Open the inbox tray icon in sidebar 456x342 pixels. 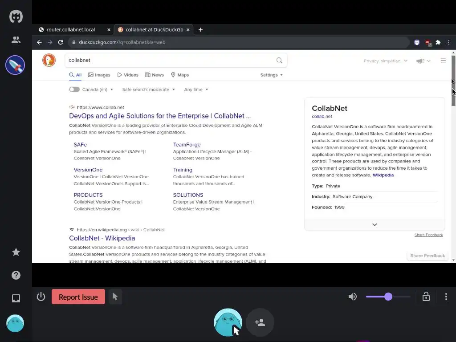click(16, 298)
